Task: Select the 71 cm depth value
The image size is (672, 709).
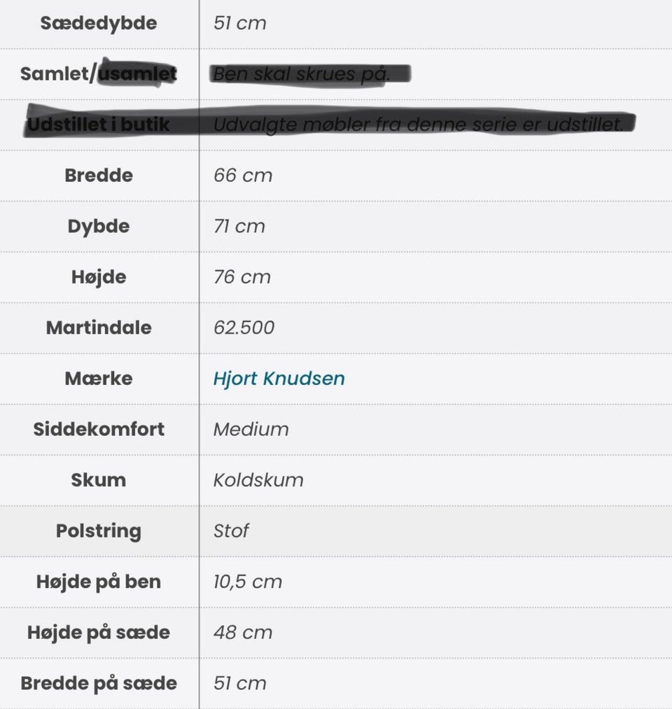Action: click(239, 226)
